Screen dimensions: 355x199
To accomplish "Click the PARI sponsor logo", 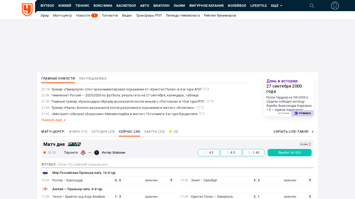I will pos(74,144).
